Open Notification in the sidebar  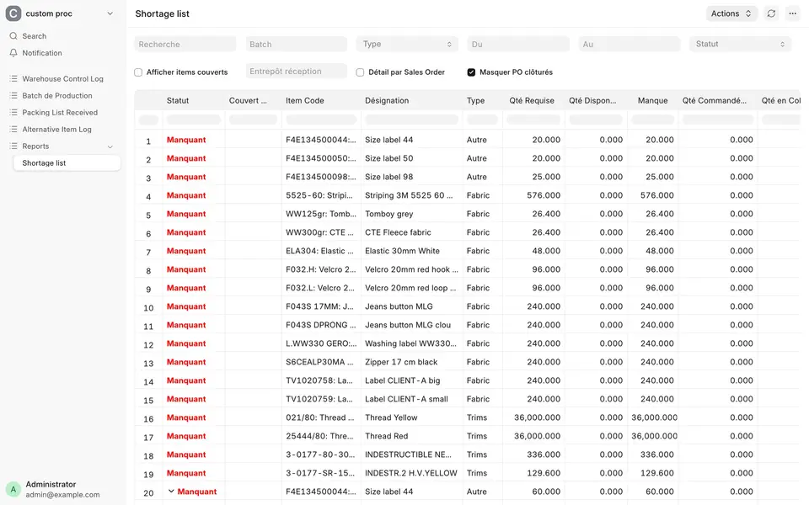[x=42, y=53]
